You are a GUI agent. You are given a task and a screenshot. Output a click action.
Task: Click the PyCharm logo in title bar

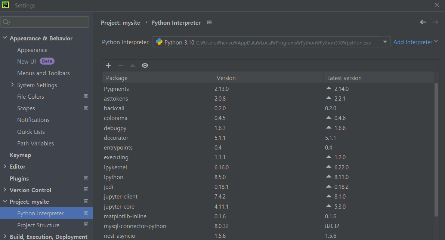tap(5, 5)
